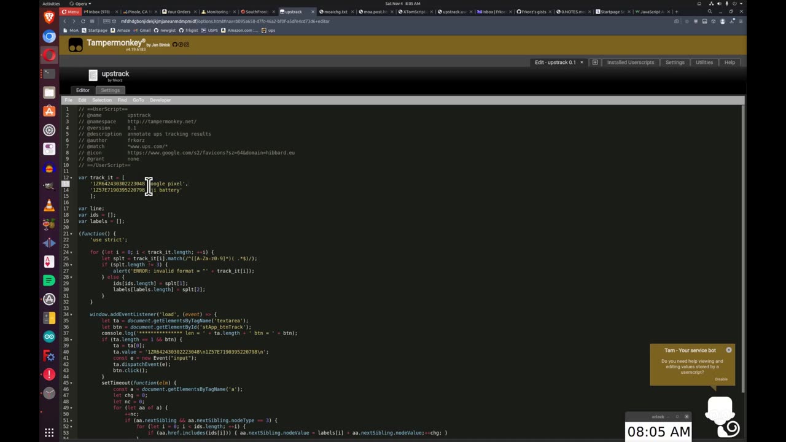Open the ups bookmark
The width and height of the screenshot is (786, 442).
[268, 30]
